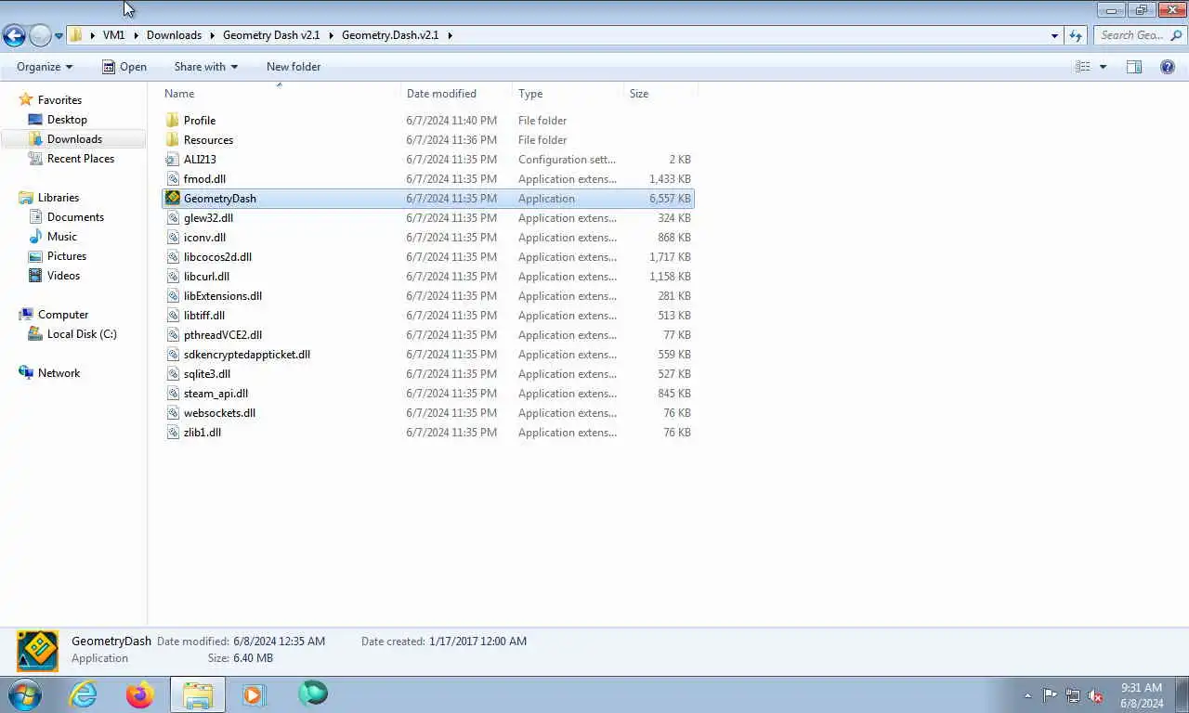Select the websockets.dll file name
Viewport: 1189px width, 713px height.
(219, 413)
